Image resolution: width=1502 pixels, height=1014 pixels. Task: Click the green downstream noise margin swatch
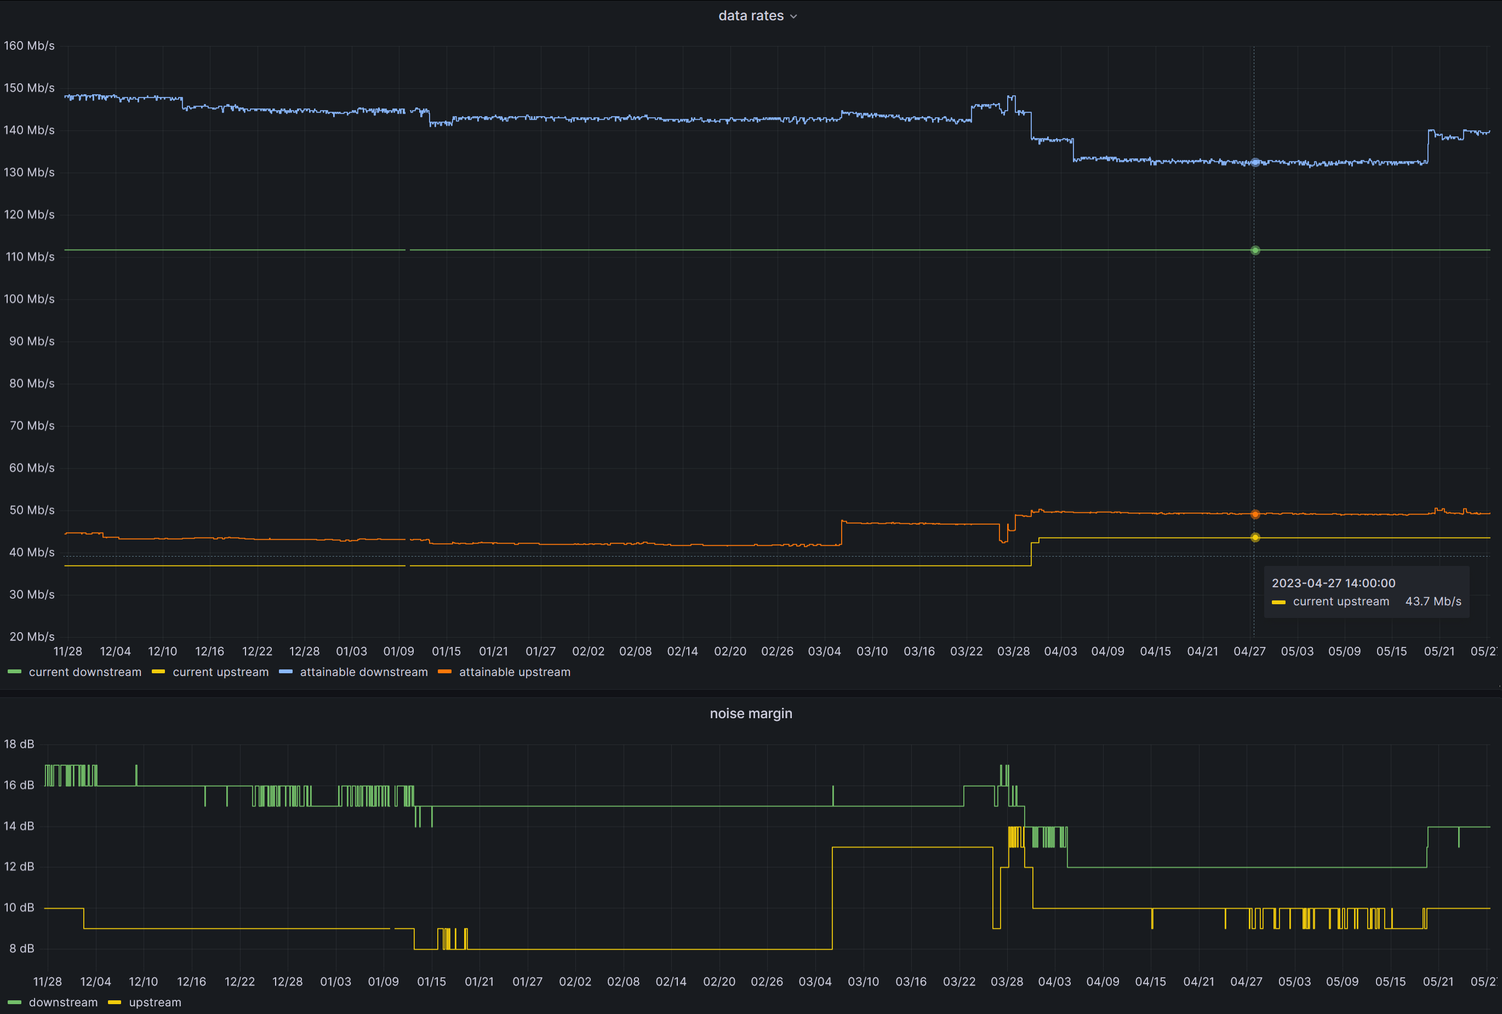tap(14, 1002)
